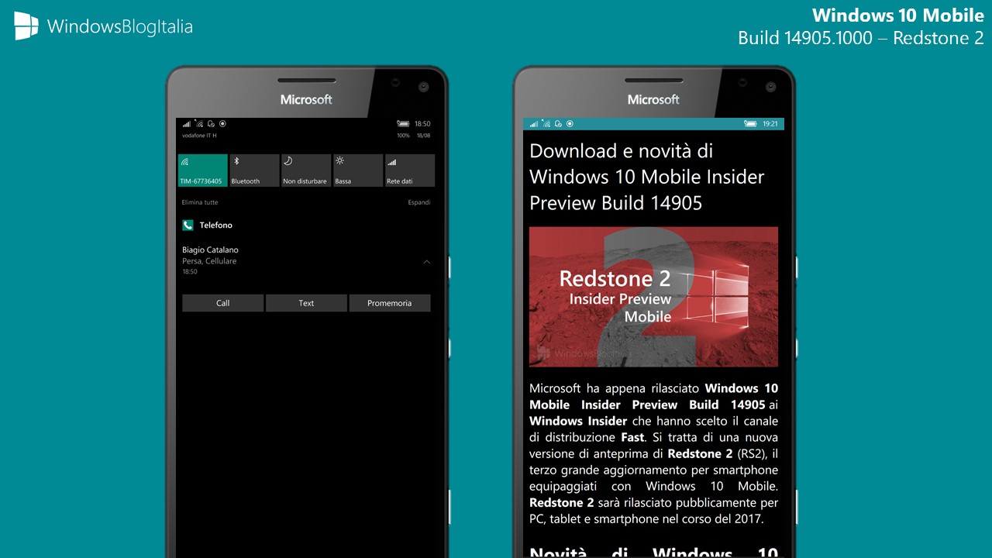Open the Redstone 2 Insider Preview Mobile image
This screenshot has width=992, height=558.
coord(653,297)
